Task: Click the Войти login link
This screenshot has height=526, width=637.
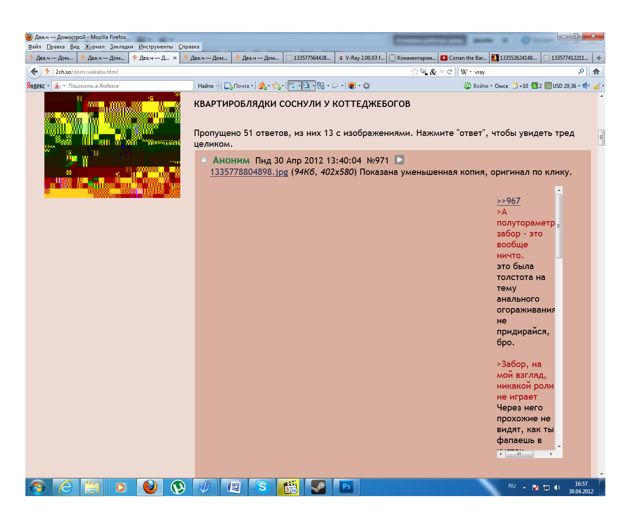Action: pyautogui.click(x=481, y=86)
